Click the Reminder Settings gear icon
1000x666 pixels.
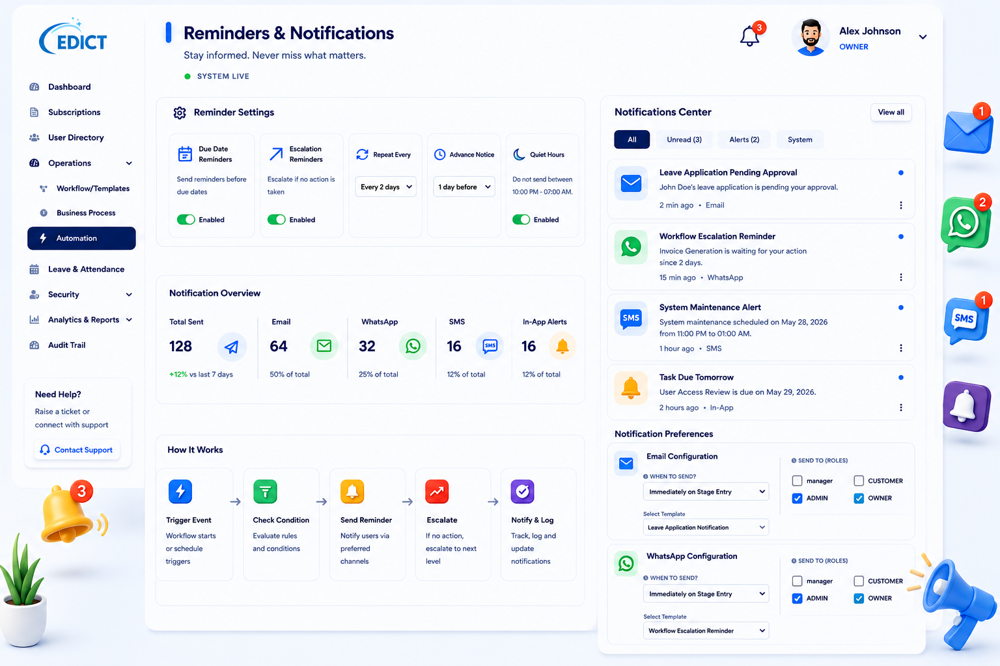(x=180, y=113)
